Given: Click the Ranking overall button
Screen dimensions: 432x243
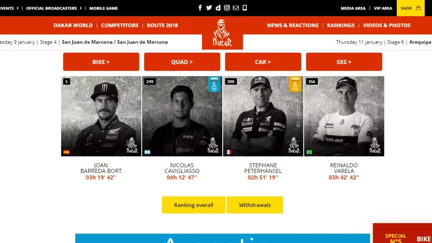Looking at the screenshot, I should (193, 205).
